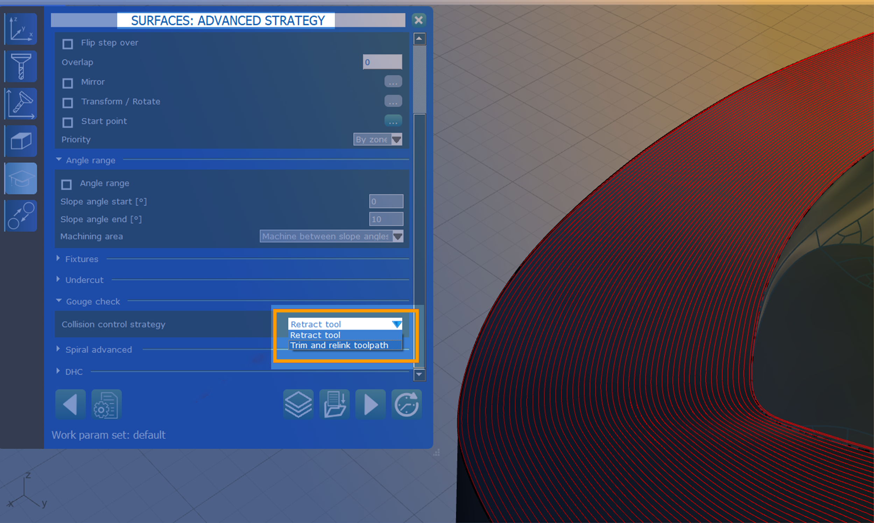Enable the Flip step over checkbox
Screen dimensions: 874x523
tap(68, 44)
